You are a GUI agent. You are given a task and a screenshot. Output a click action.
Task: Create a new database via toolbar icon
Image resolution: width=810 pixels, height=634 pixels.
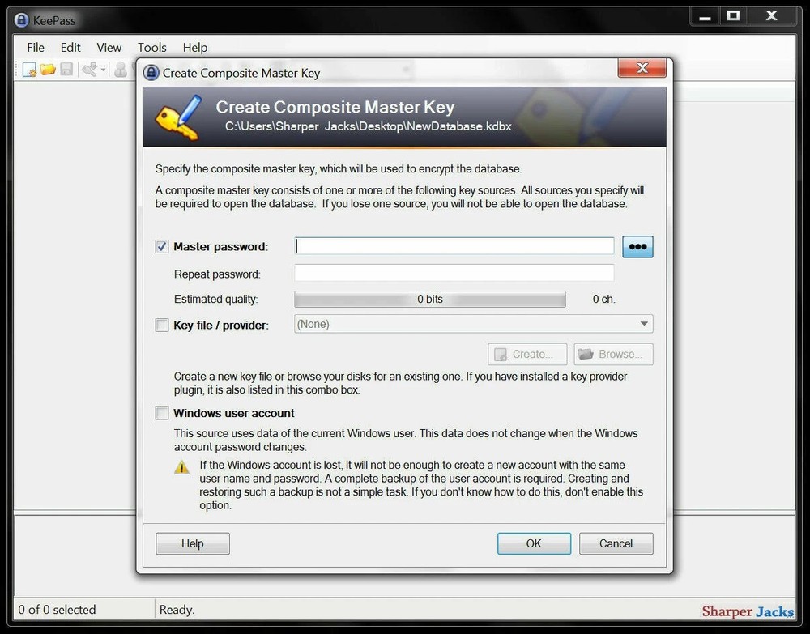point(28,70)
